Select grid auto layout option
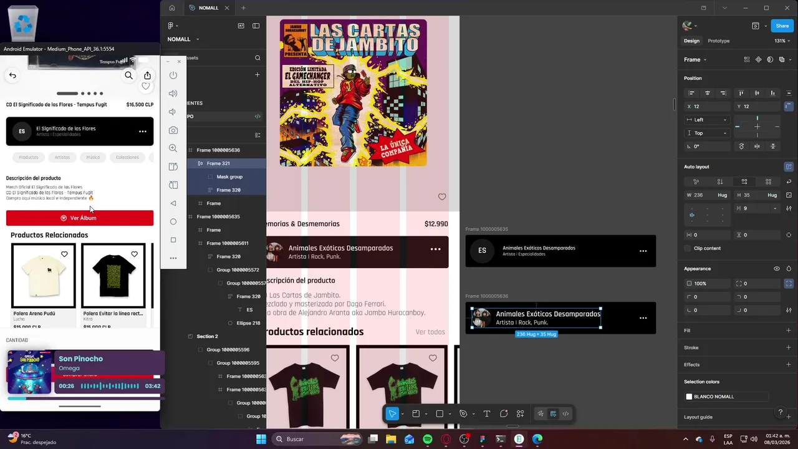 click(768, 181)
